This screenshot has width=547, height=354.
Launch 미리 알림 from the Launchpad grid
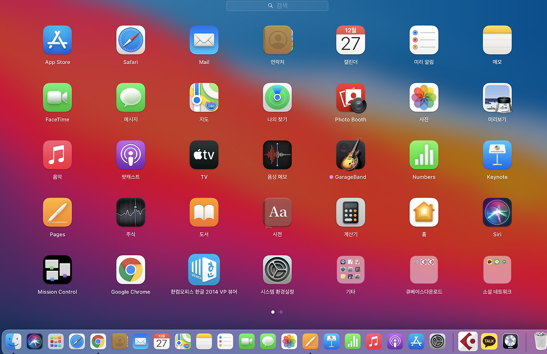coord(424,40)
